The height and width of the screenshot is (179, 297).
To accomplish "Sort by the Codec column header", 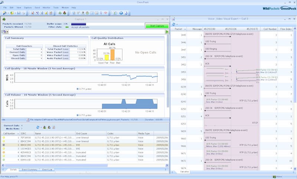I will point(122,133).
